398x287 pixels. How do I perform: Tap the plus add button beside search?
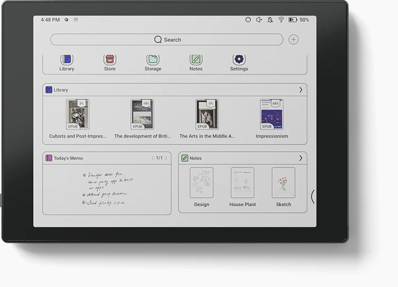pyautogui.click(x=294, y=39)
